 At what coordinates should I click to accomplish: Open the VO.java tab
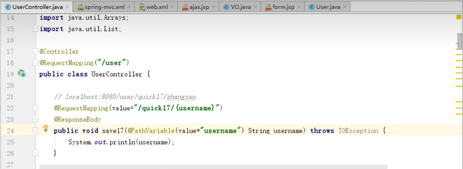click(x=240, y=6)
